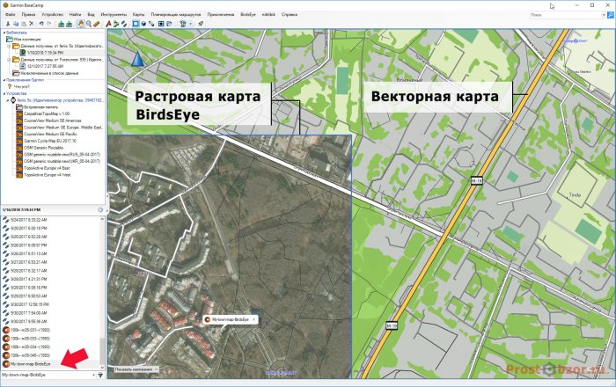Open the Файл menu
This screenshot has width=616, height=387.
click(11, 15)
